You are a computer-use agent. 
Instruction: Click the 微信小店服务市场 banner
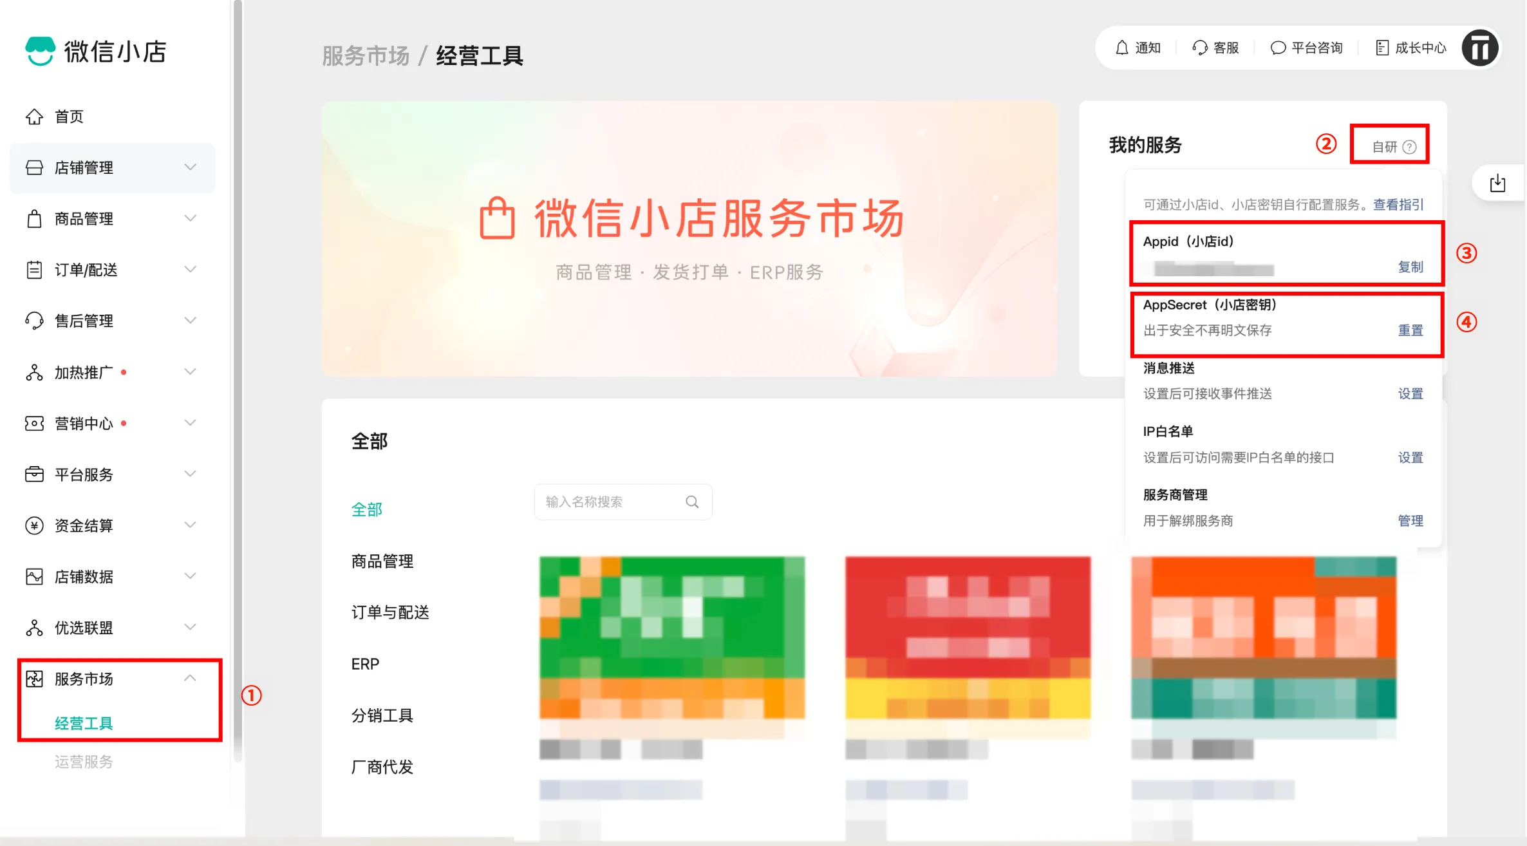tap(689, 238)
